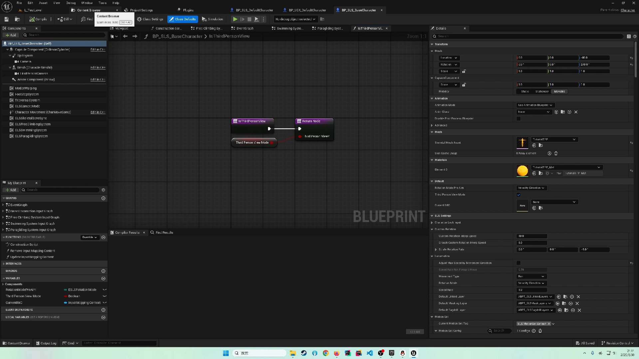639x359 pixels.
Task: Open the Tools menu
Action: pyautogui.click(x=103, y=3)
